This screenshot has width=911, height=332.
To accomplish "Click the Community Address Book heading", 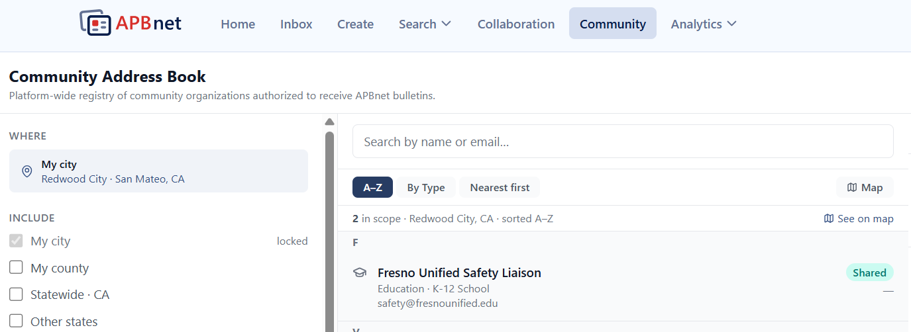I will coord(107,77).
